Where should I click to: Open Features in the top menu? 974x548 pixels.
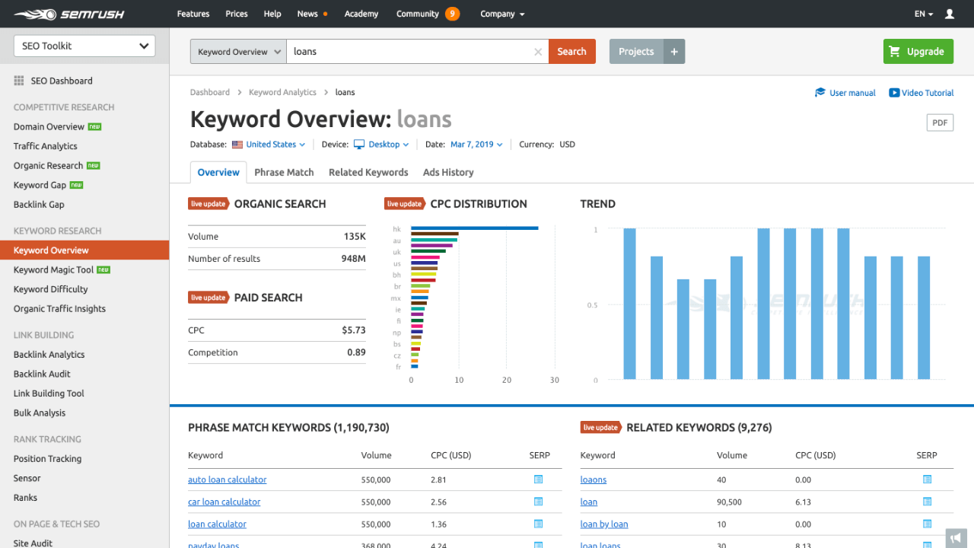tap(193, 14)
